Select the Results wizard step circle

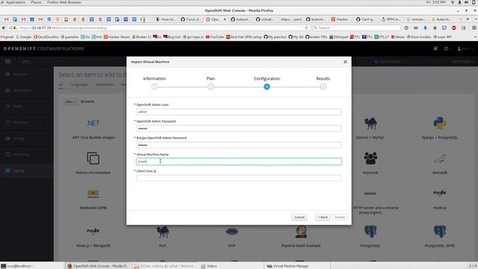[x=323, y=87]
